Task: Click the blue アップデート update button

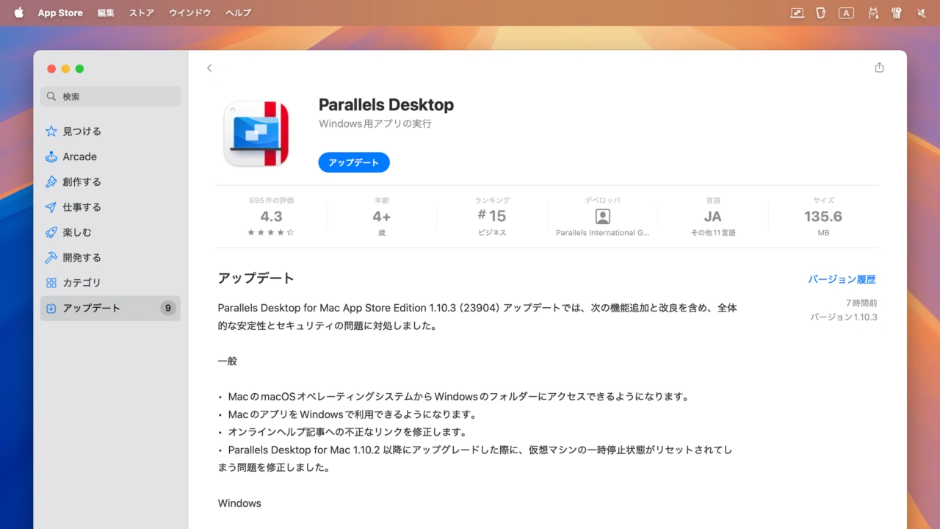Action: [x=353, y=162]
